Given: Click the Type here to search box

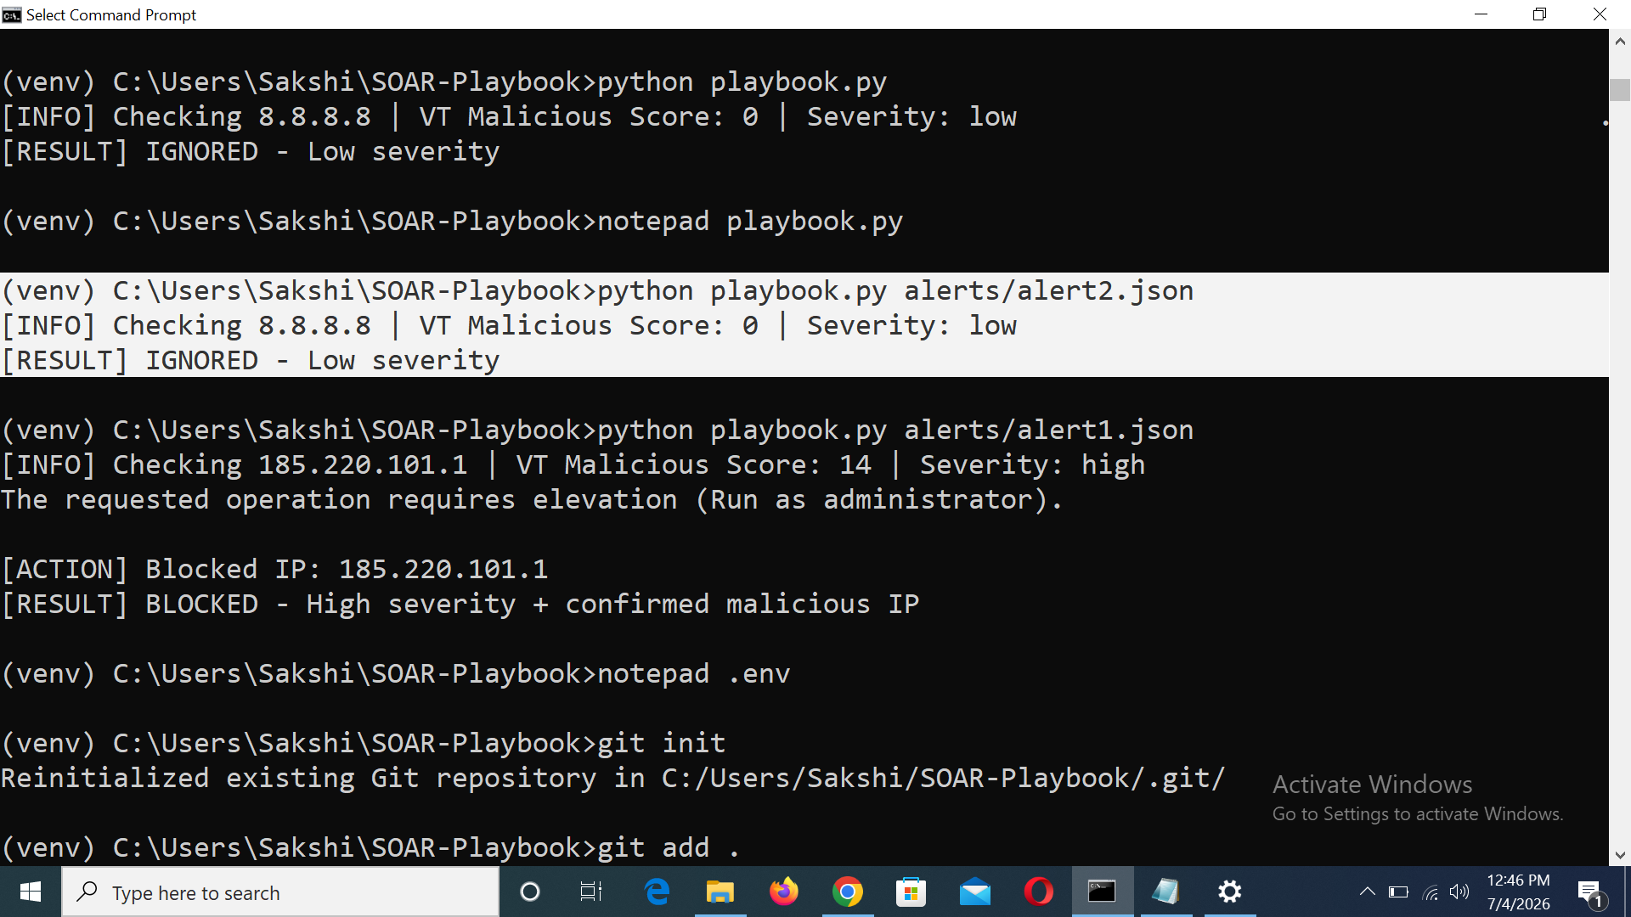Looking at the screenshot, I should pyautogui.click(x=280, y=892).
